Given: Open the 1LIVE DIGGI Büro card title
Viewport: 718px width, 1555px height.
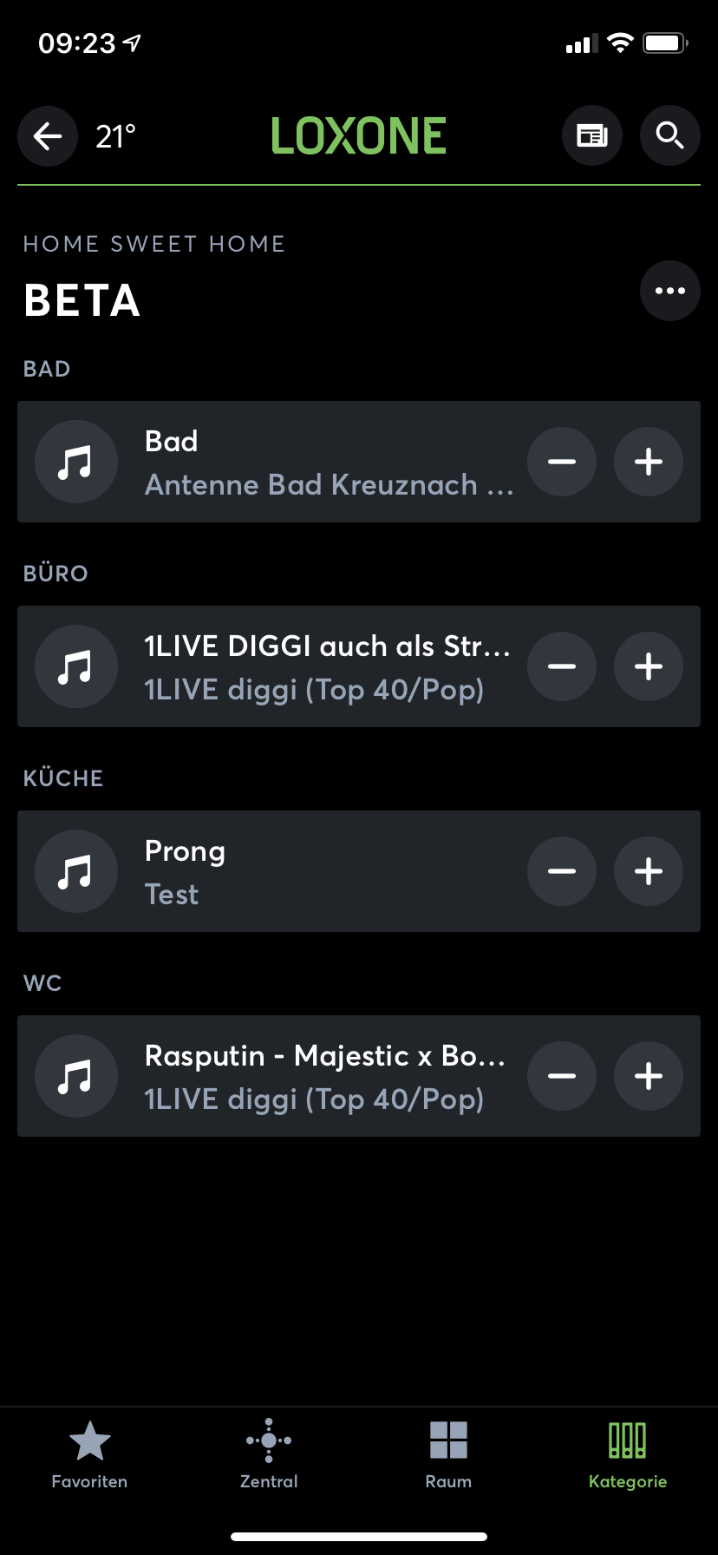Looking at the screenshot, I should point(327,646).
